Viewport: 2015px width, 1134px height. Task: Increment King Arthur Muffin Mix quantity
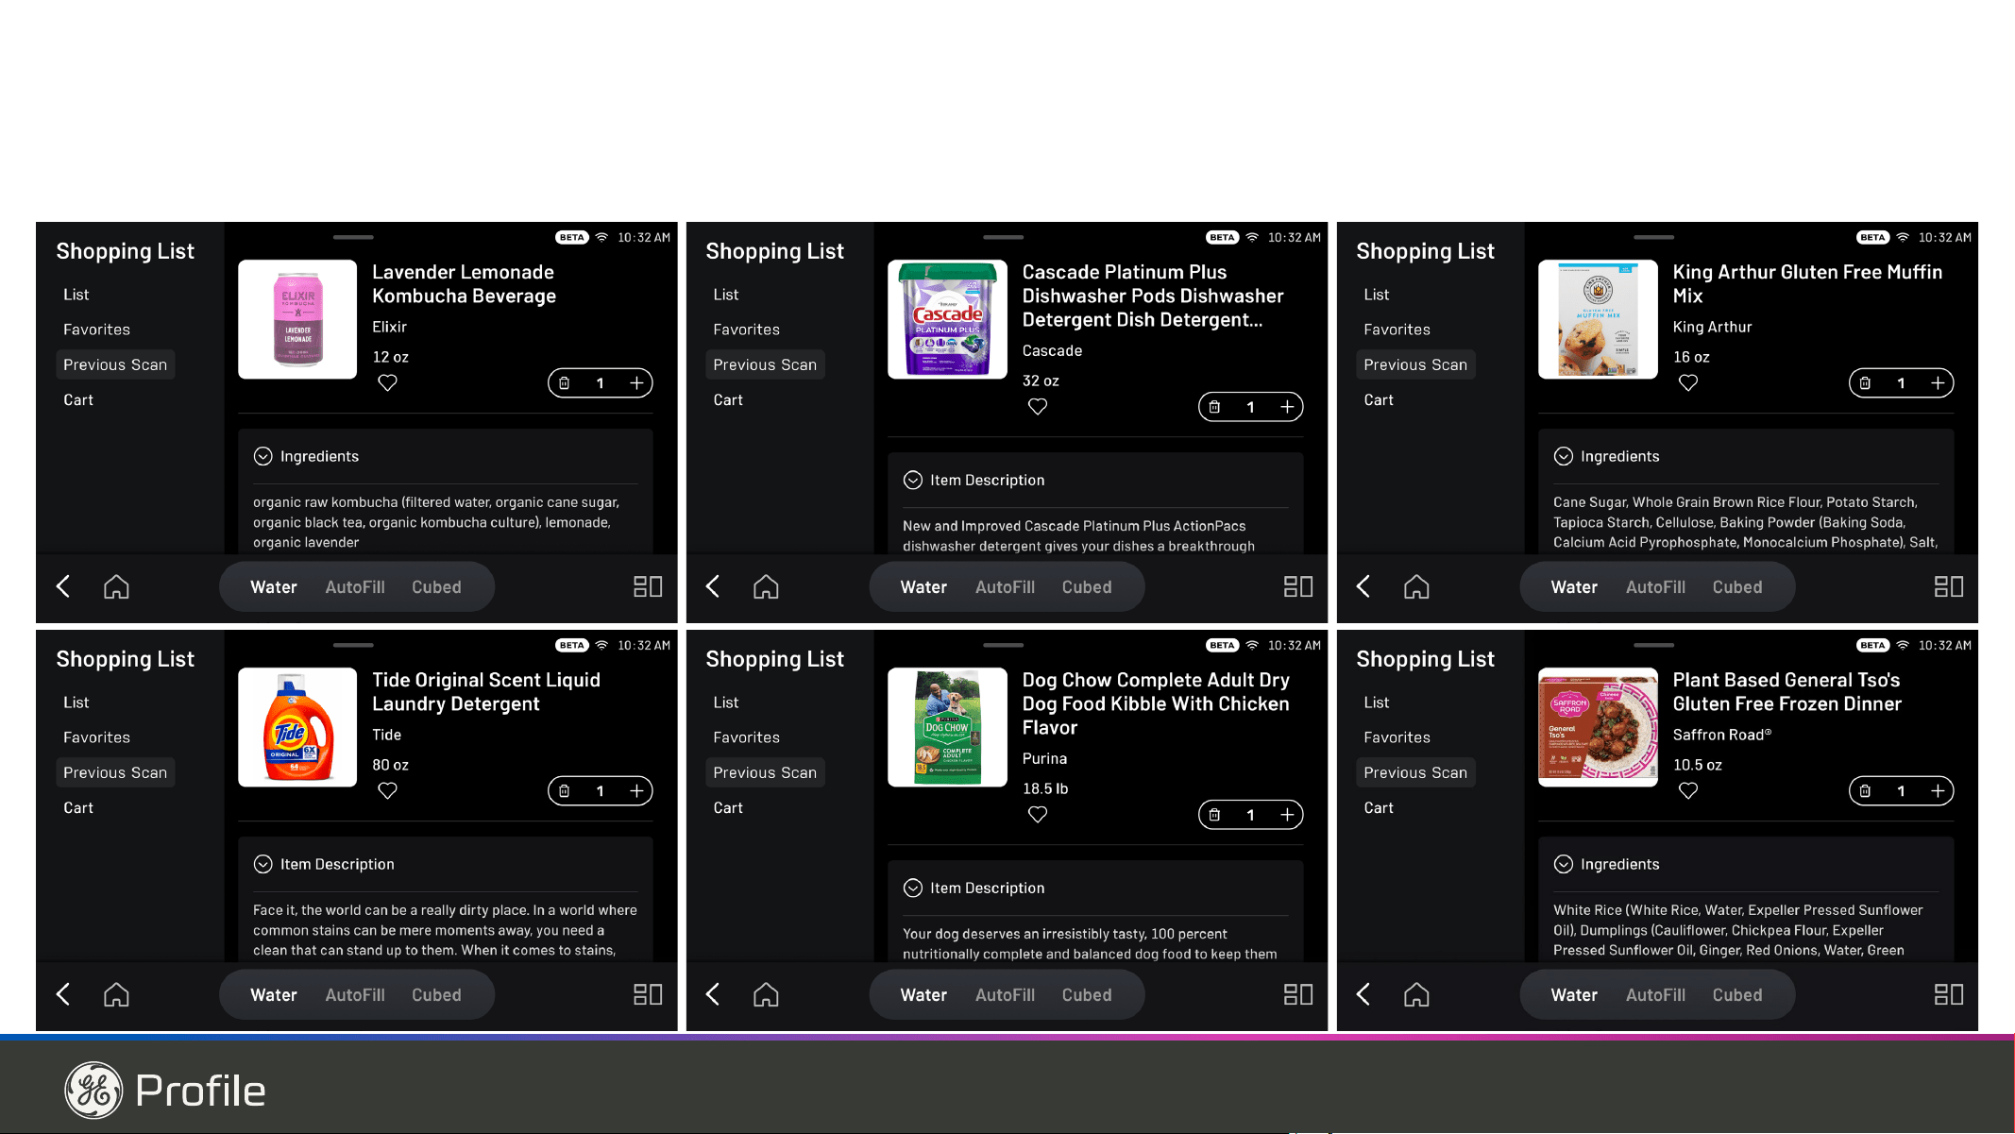click(x=1938, y=382)
